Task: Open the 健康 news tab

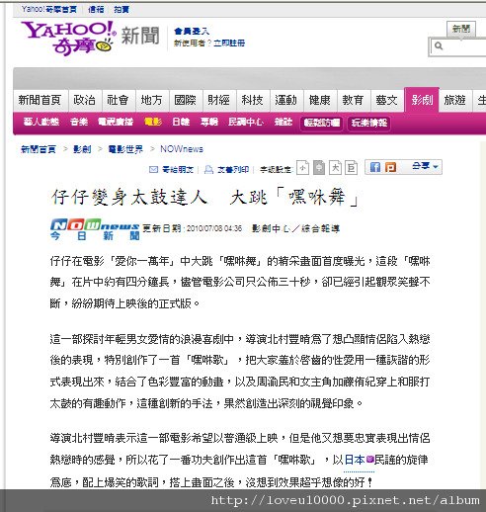Action: 319,100
